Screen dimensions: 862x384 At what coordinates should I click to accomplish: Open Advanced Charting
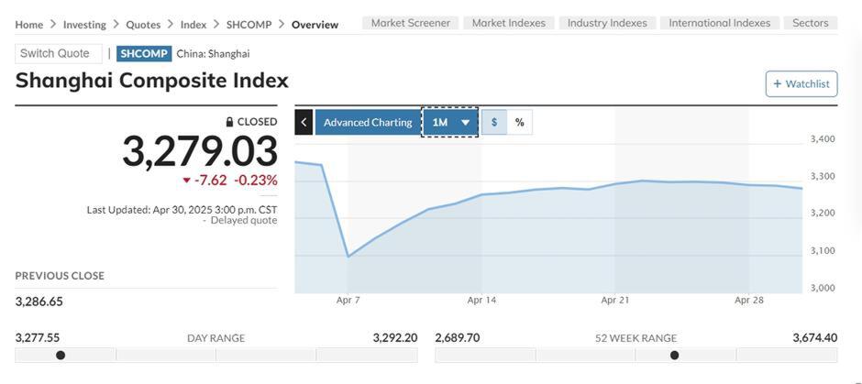pyautogui.click(x=368, y=122)
